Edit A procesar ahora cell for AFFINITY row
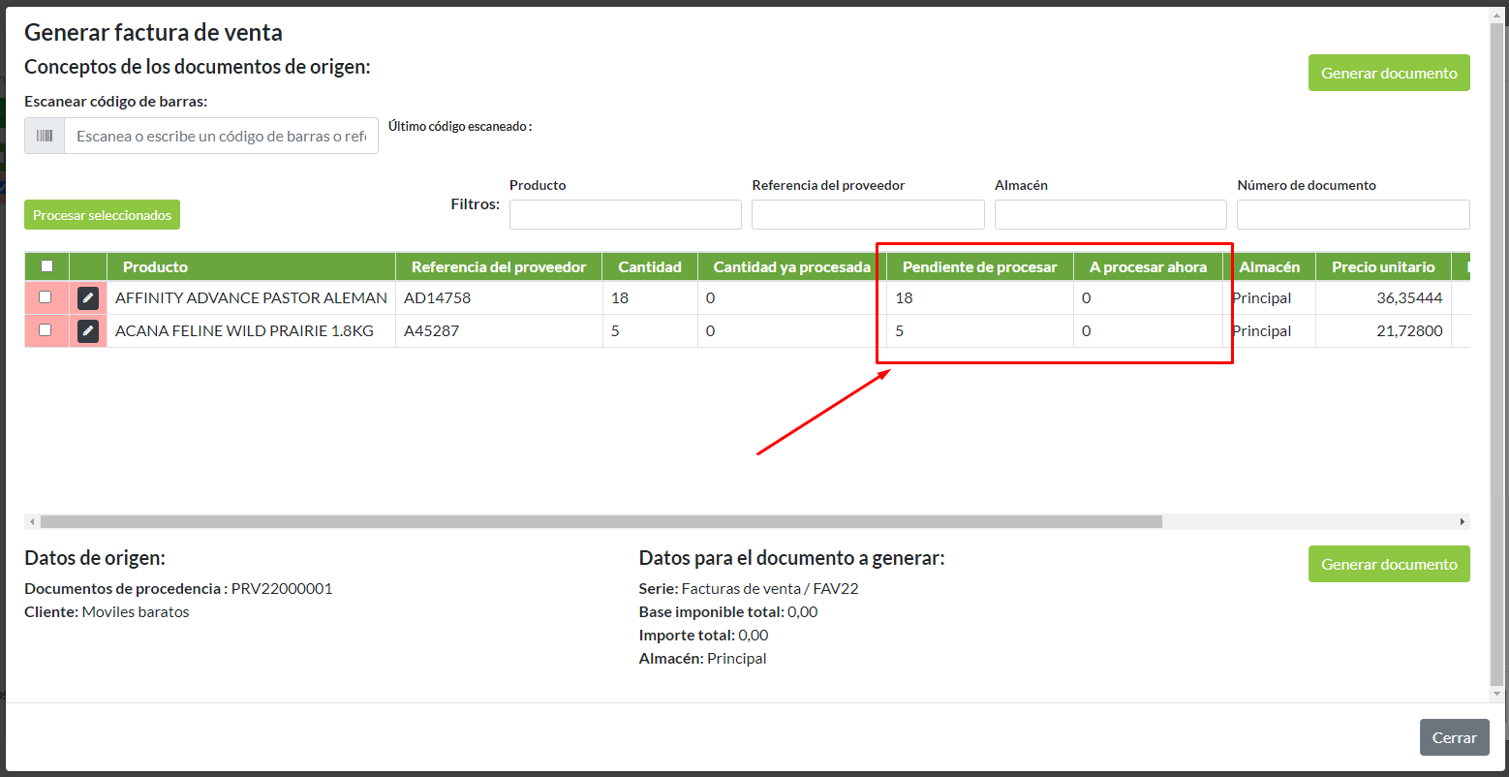Screen dimensions: 1509x777 tap(1147, 298)
